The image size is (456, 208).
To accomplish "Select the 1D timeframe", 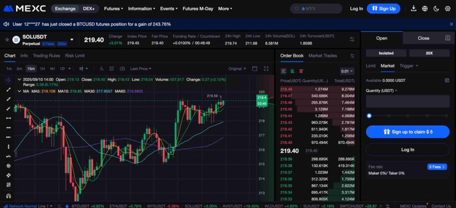I will 62,69.
